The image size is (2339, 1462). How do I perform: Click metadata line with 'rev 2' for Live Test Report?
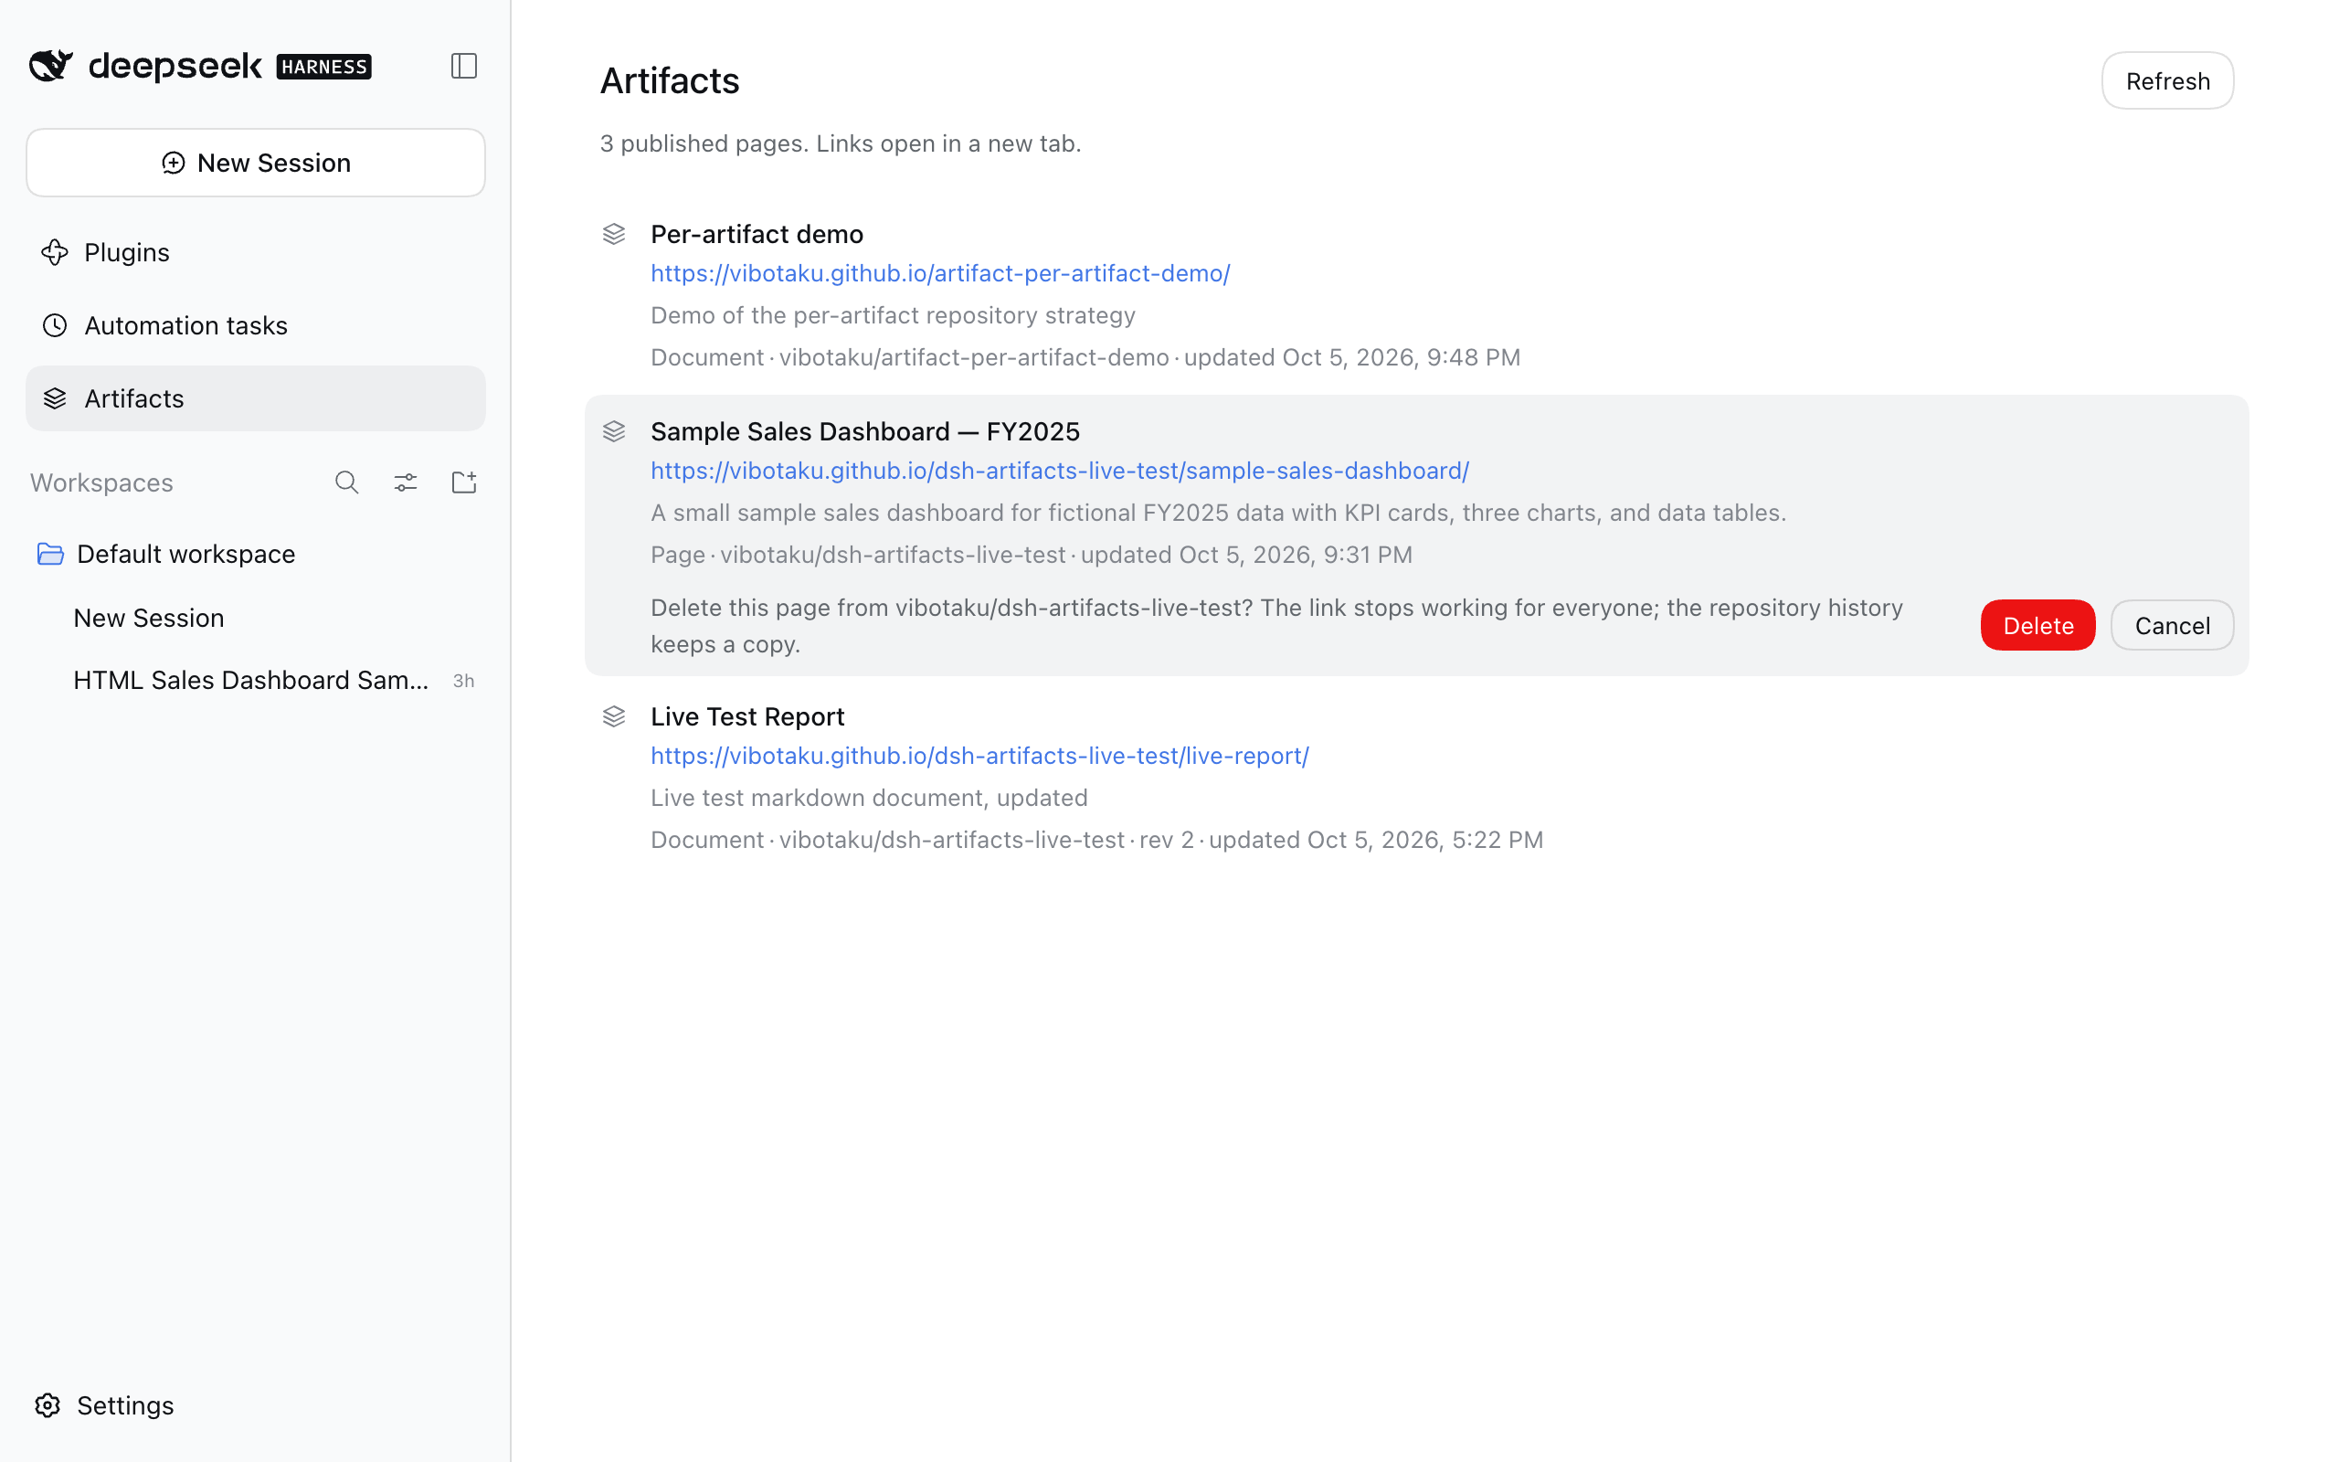pos(1097,841)
